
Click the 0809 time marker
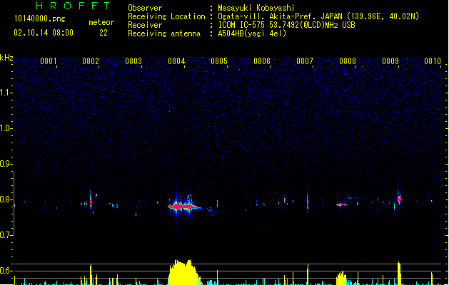[x=390, y=61]
